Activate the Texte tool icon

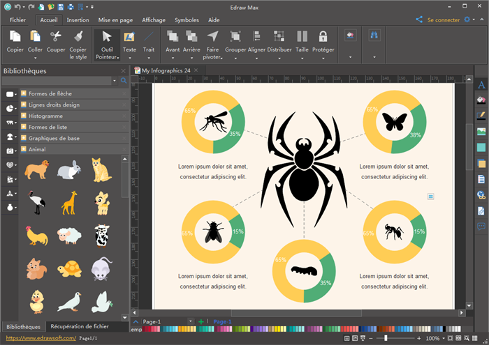(129, 36)
